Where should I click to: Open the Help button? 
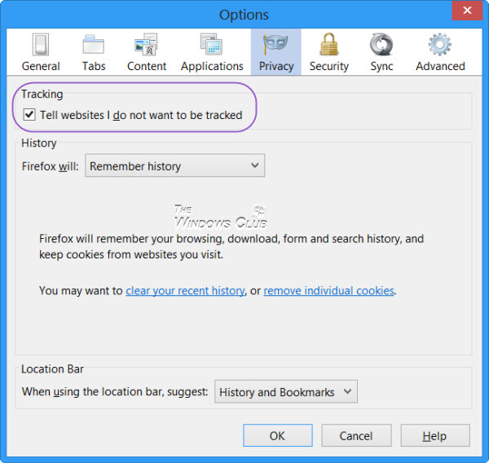tap(435, 435)
